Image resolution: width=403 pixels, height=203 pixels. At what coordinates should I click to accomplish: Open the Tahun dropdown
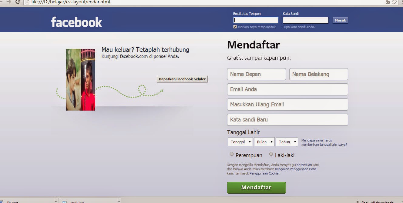pos(287,142)
